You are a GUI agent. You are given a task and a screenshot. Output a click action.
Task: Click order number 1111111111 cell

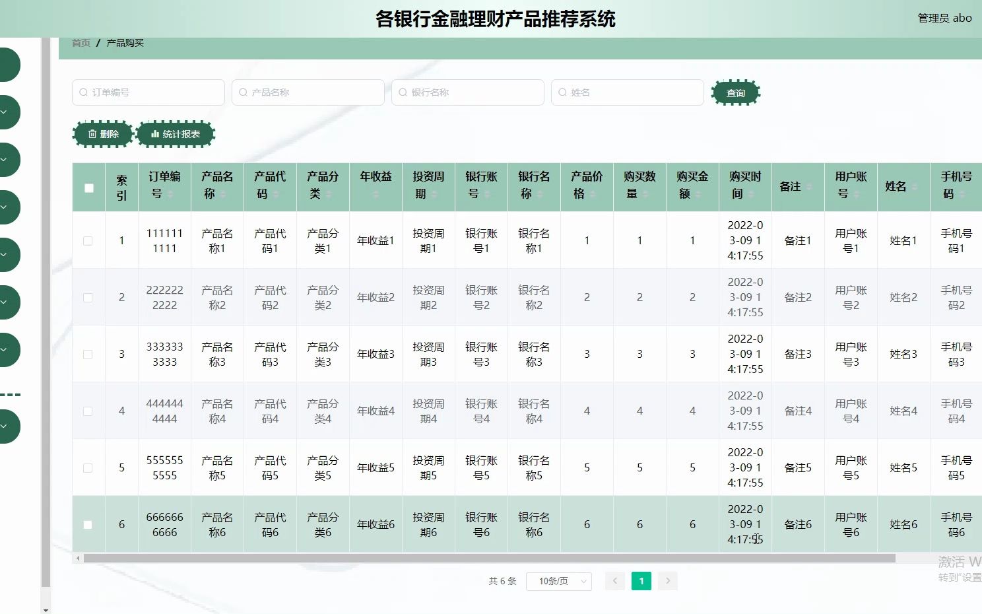(164, 241)
